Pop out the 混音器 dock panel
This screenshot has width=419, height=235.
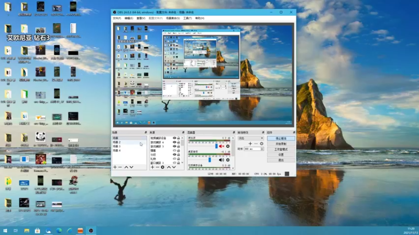click(x=234, y=133)
